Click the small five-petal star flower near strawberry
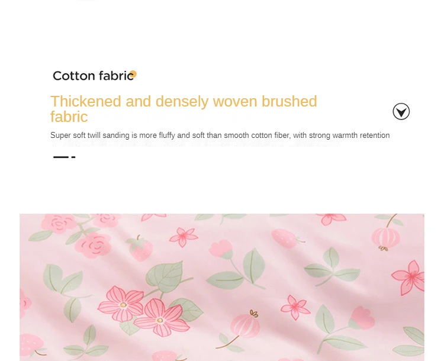 point(184,237)
